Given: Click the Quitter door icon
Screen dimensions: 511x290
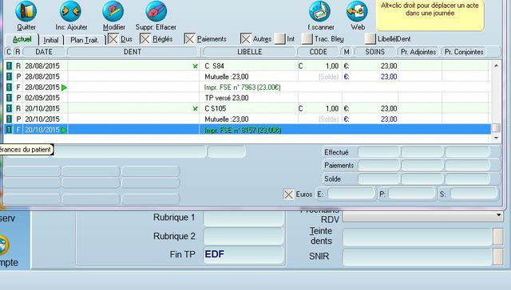Looking at the screenshot, I should pos(26,11).
